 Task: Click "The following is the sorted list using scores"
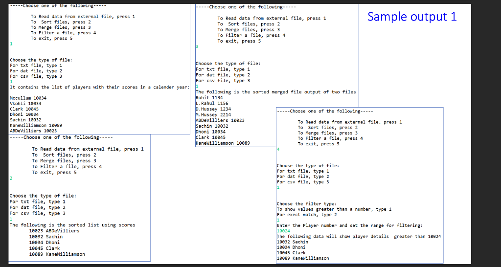point(72,225)
